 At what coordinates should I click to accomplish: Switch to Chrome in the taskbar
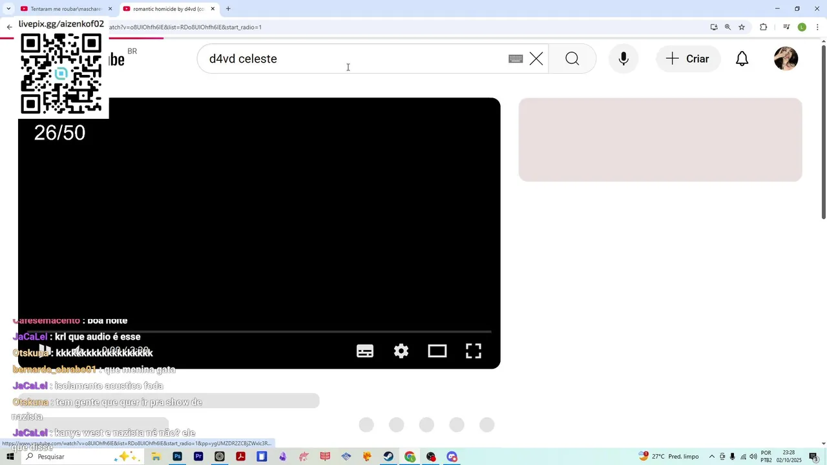click(x=410, y=457)
